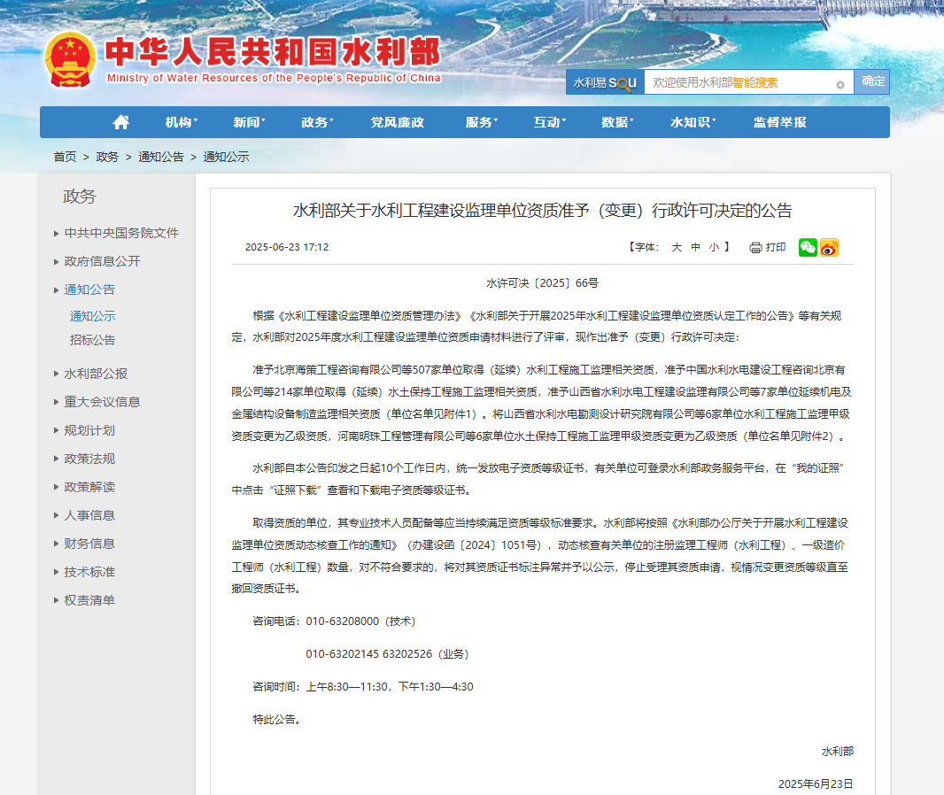Expand the 政务 dropdown menu

(x=315, y=121)
